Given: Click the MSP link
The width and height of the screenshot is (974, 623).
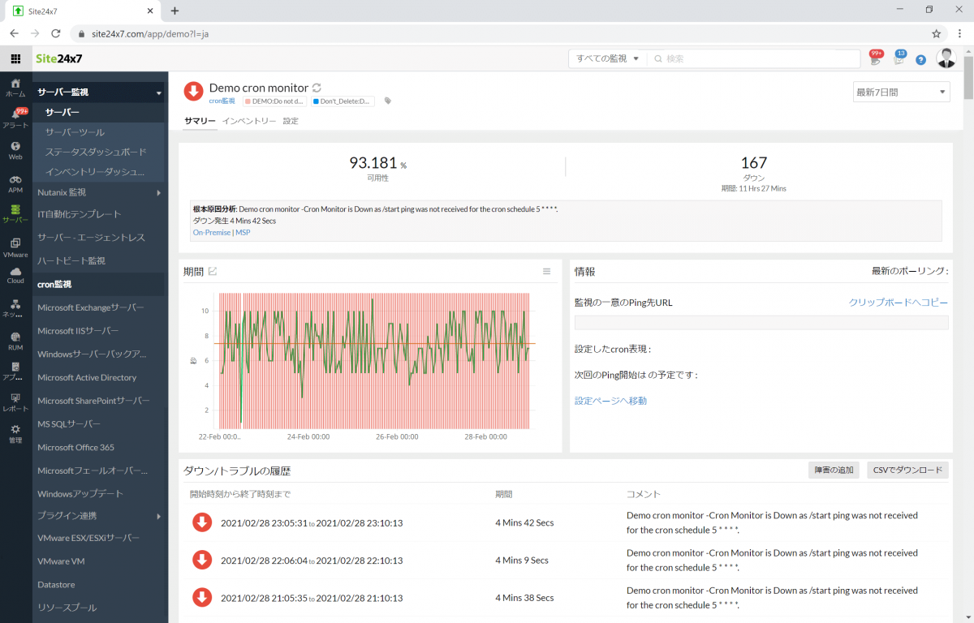Looking at the screenshot, I should click(x=243, y=233).
